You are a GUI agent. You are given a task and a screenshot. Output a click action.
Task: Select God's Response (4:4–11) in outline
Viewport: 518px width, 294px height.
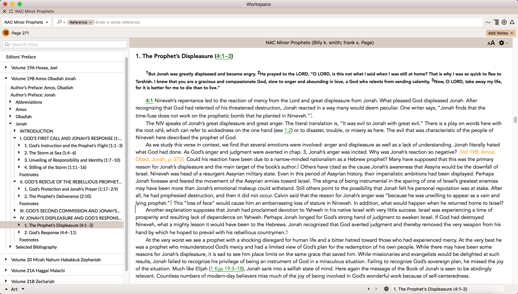coord(50,232)
